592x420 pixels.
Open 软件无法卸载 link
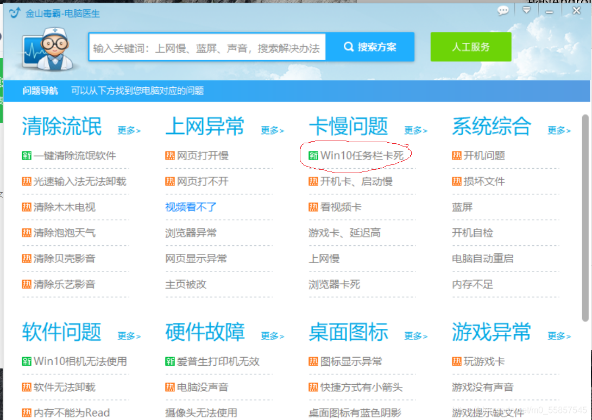pyautogui.click(x=64, y=387)
